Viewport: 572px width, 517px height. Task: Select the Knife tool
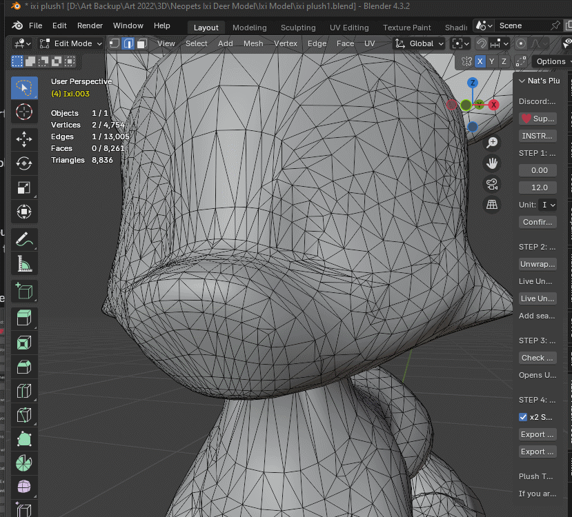pos(24,415)
